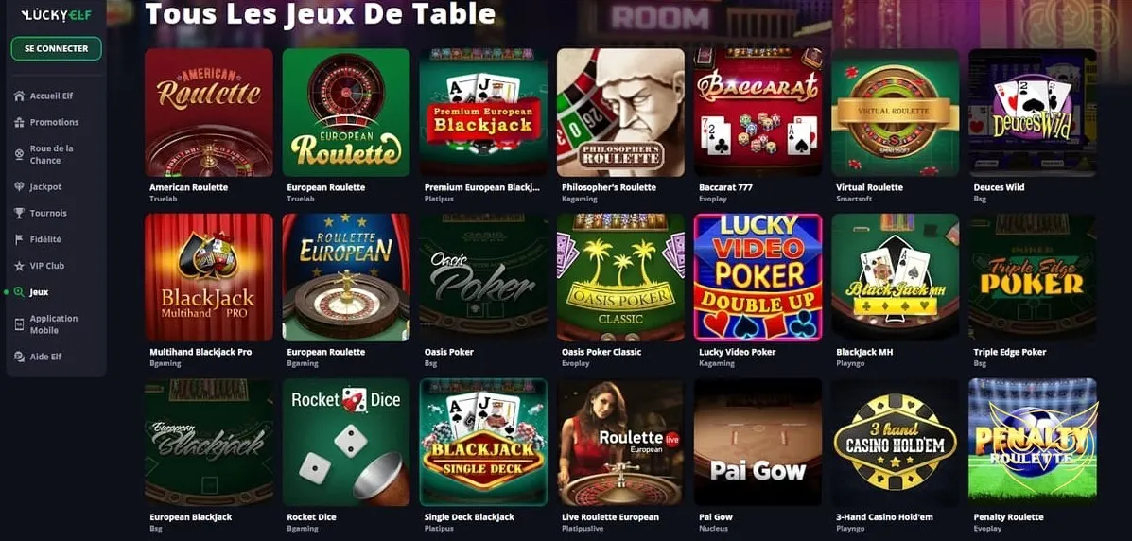Click the Tournois trophy icon
The height and width of the screenshot is (541, 1132).
20,213
